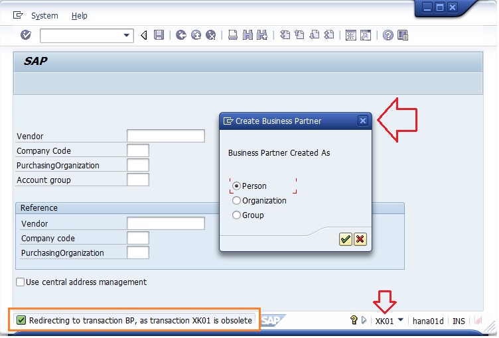Image resolution: width=499 pixels, height=338 pixels.
Task: Click the Find binoculars icon
Action: tap(248, 35)
